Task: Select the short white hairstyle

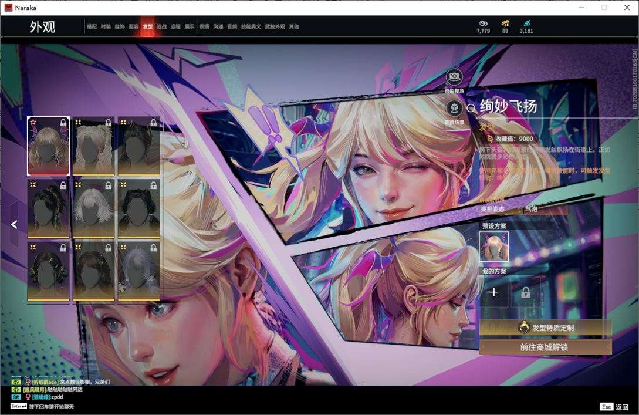Action: coord(93,209)
